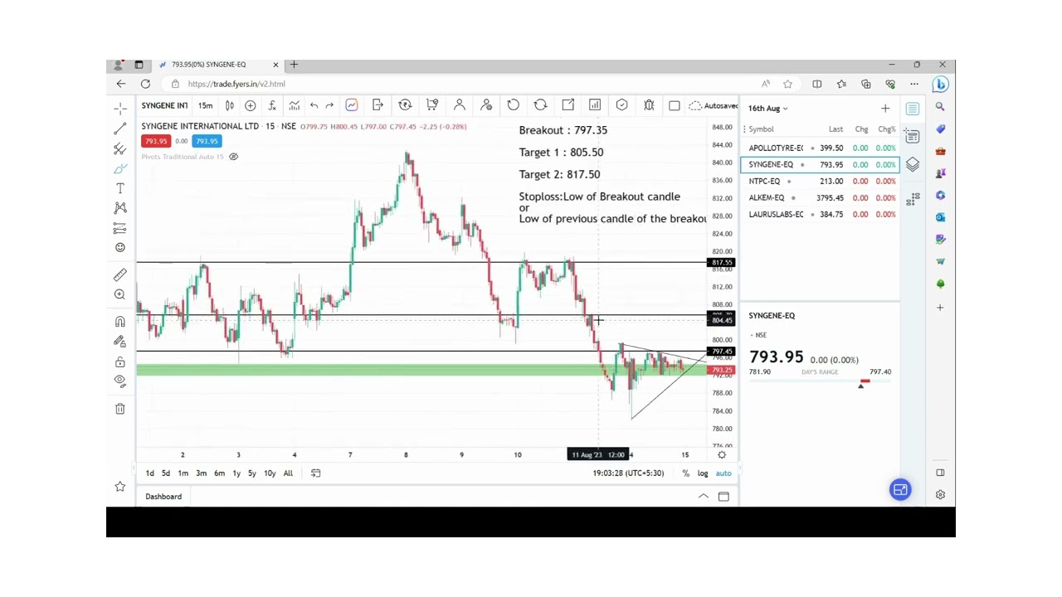Toggle hide all drawings
Image resolution: width=1062 pixels, height=597 pixels.
(120, 381)
